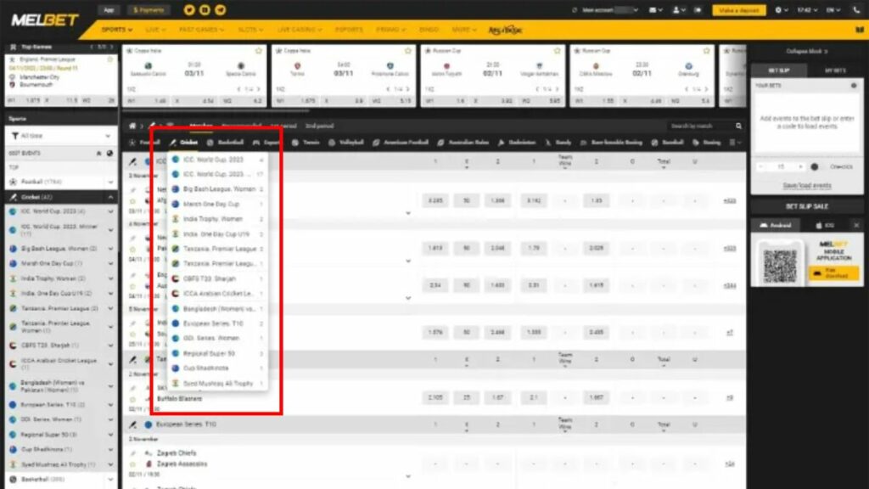
Task: Open Marsh One Day Cup in sidebar
Action: [61, 263]
